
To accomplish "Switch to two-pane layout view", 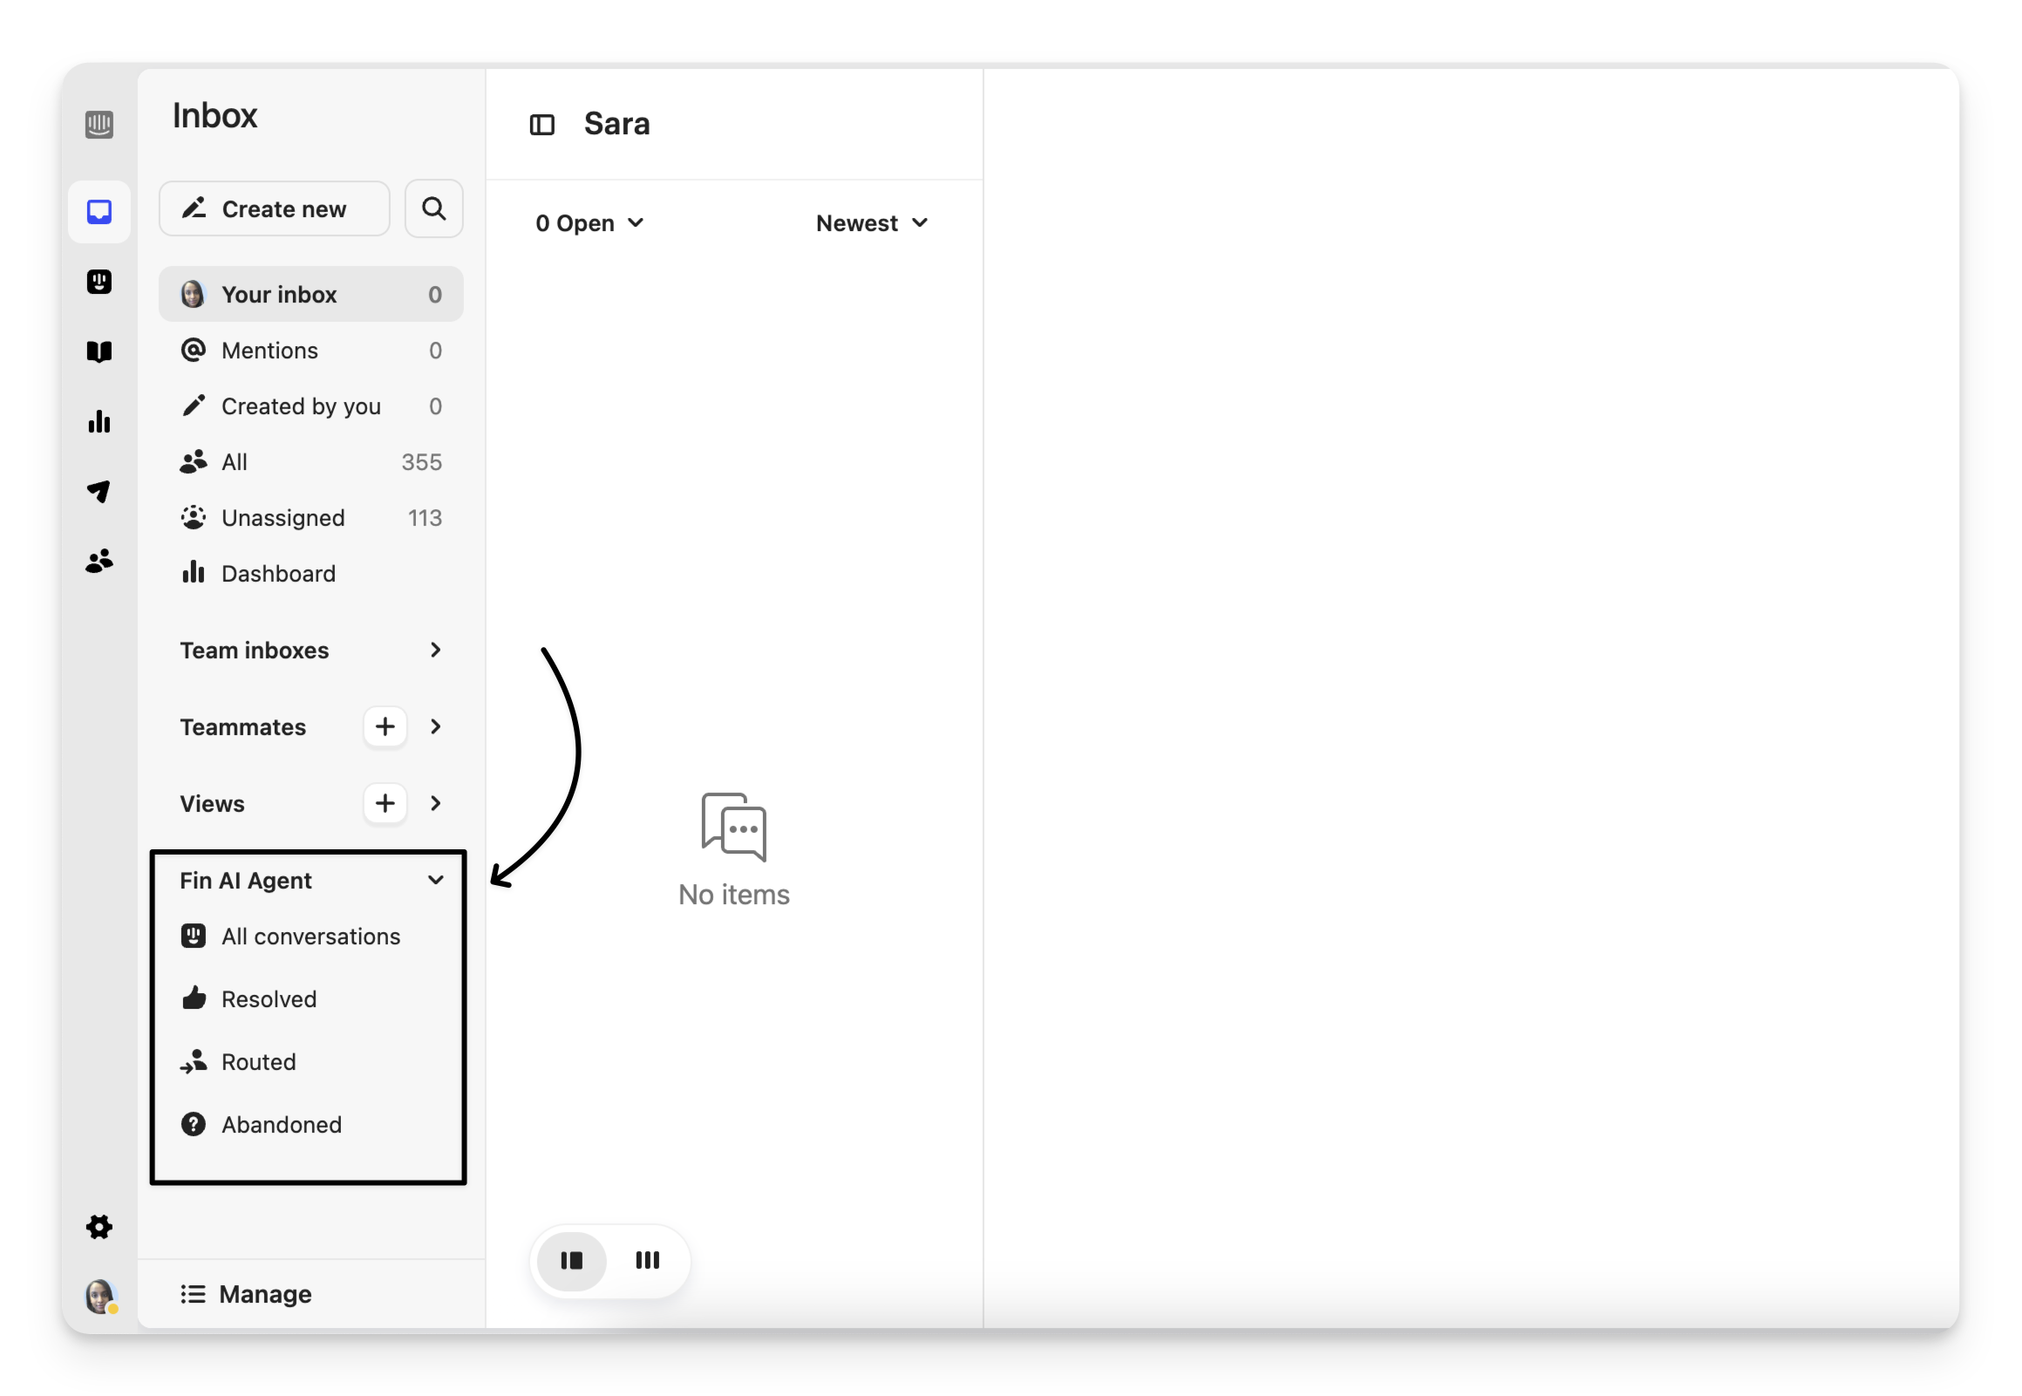I will tap(572, 1261).
